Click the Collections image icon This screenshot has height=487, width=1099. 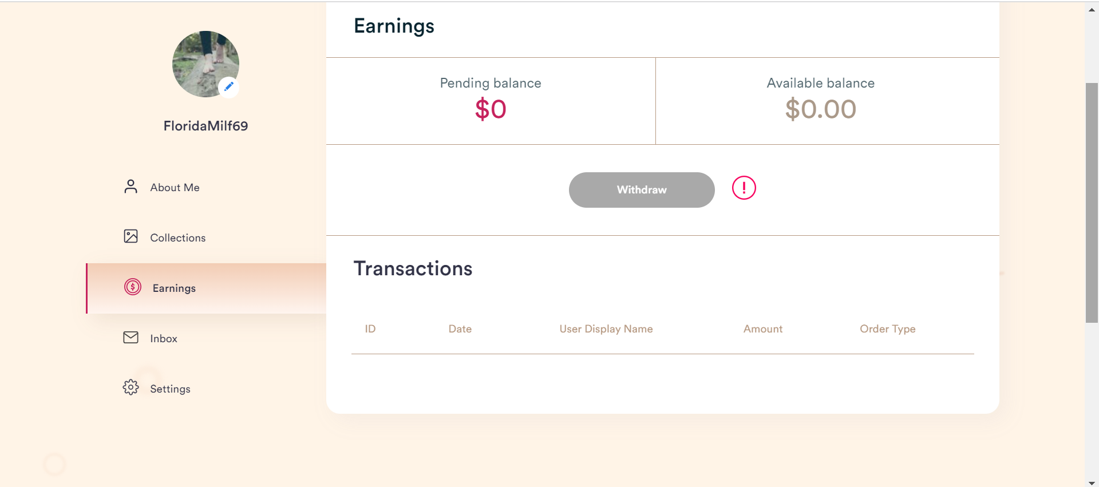[x=131, y=236]
